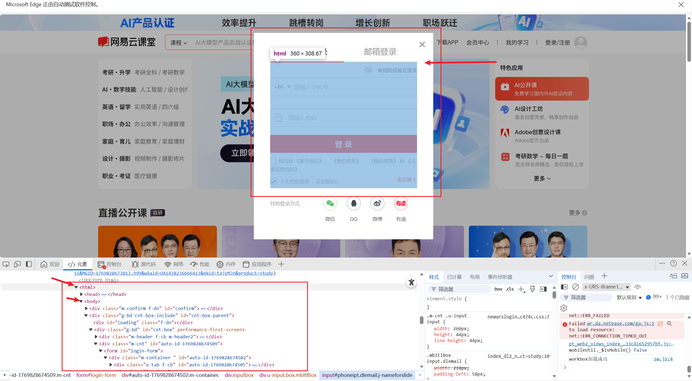The width and height of the screenshot is (692, 381).
Task: Toggle the device emulation icon
Action: pyautogui.click(x=17, y=264)
